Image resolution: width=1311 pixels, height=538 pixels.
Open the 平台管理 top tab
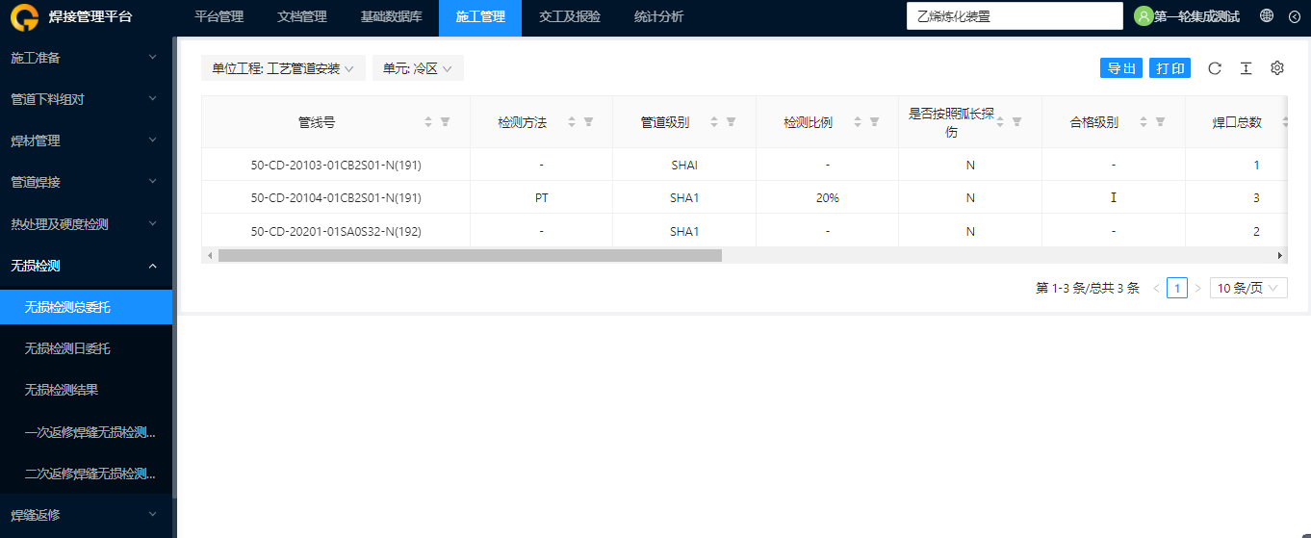click(x=218, y=16)
